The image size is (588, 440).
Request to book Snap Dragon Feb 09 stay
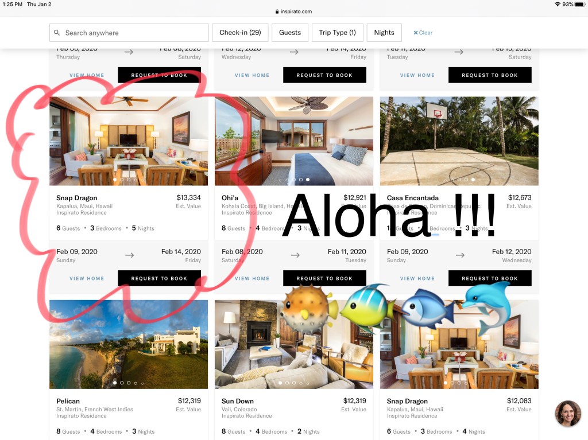point(160,278)
